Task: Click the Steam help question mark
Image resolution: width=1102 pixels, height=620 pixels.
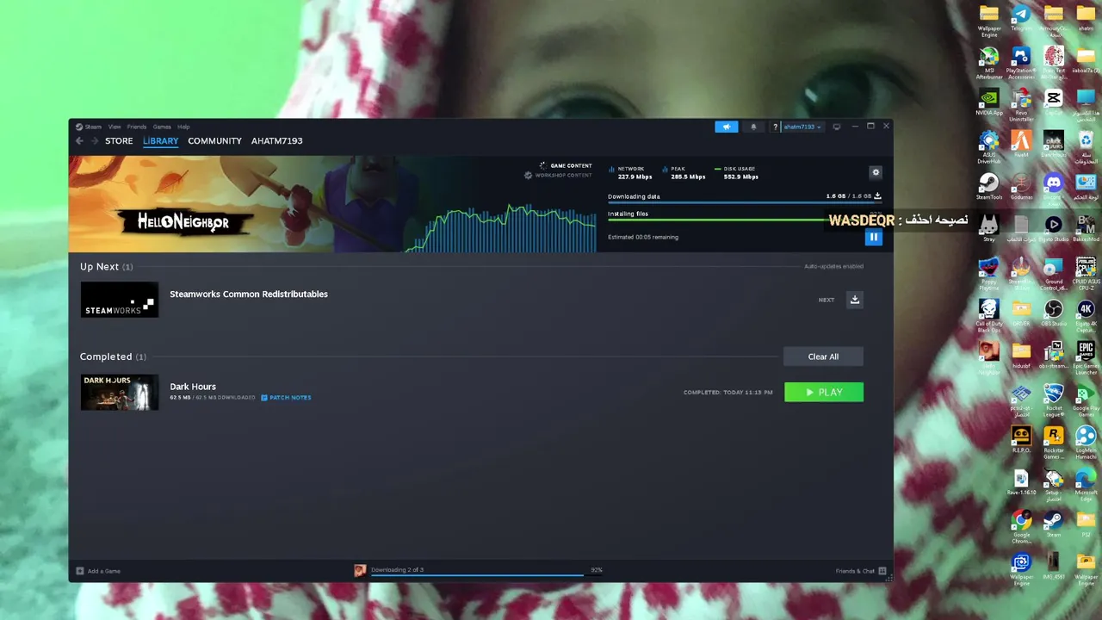Action: pos(775,127)
